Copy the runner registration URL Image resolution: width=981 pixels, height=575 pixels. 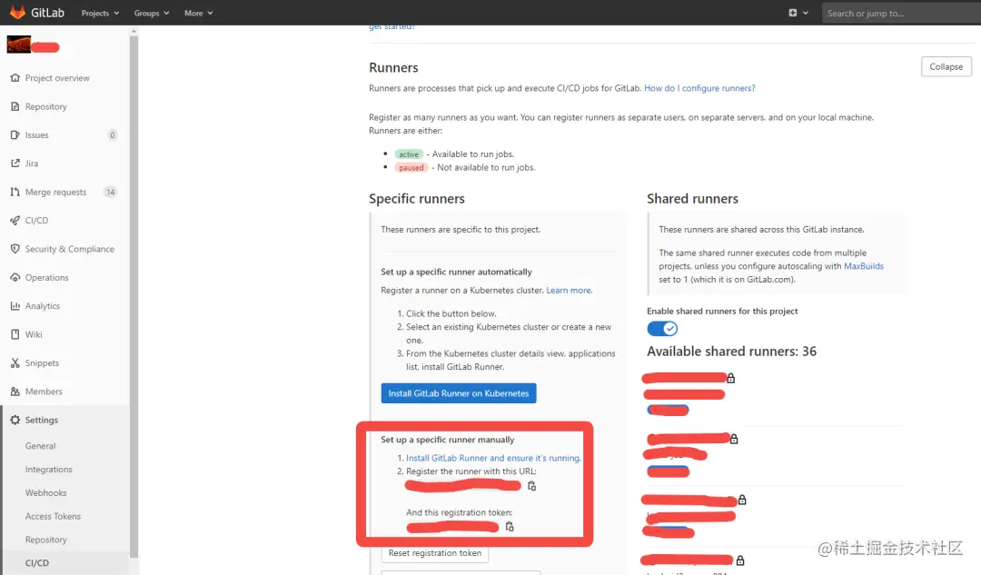click(531, 486)
